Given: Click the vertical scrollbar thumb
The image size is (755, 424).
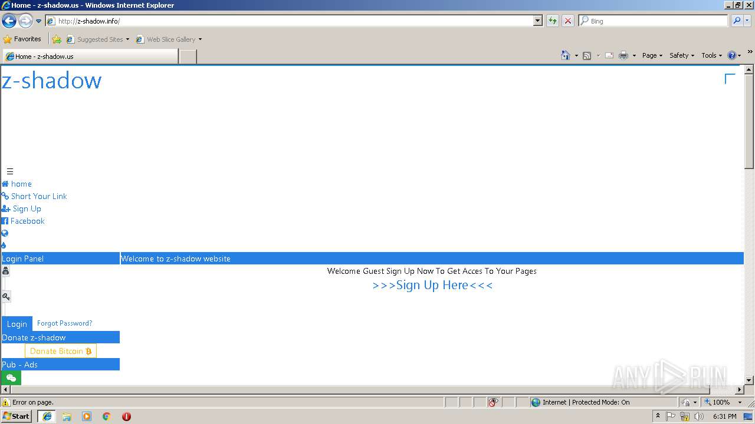Looking at the screenshot, I should (749, 122).
